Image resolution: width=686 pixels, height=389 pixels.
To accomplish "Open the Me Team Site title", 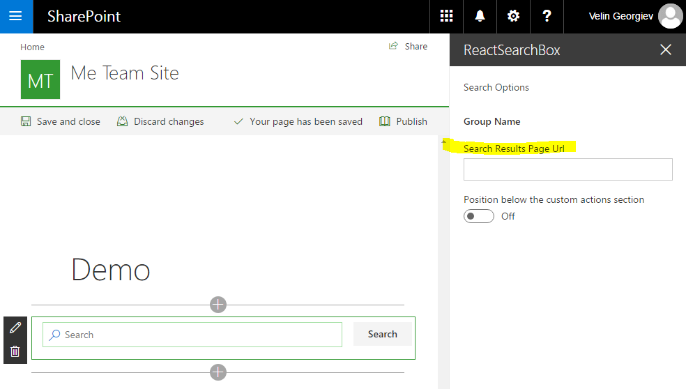I will [x=125, y=73].
